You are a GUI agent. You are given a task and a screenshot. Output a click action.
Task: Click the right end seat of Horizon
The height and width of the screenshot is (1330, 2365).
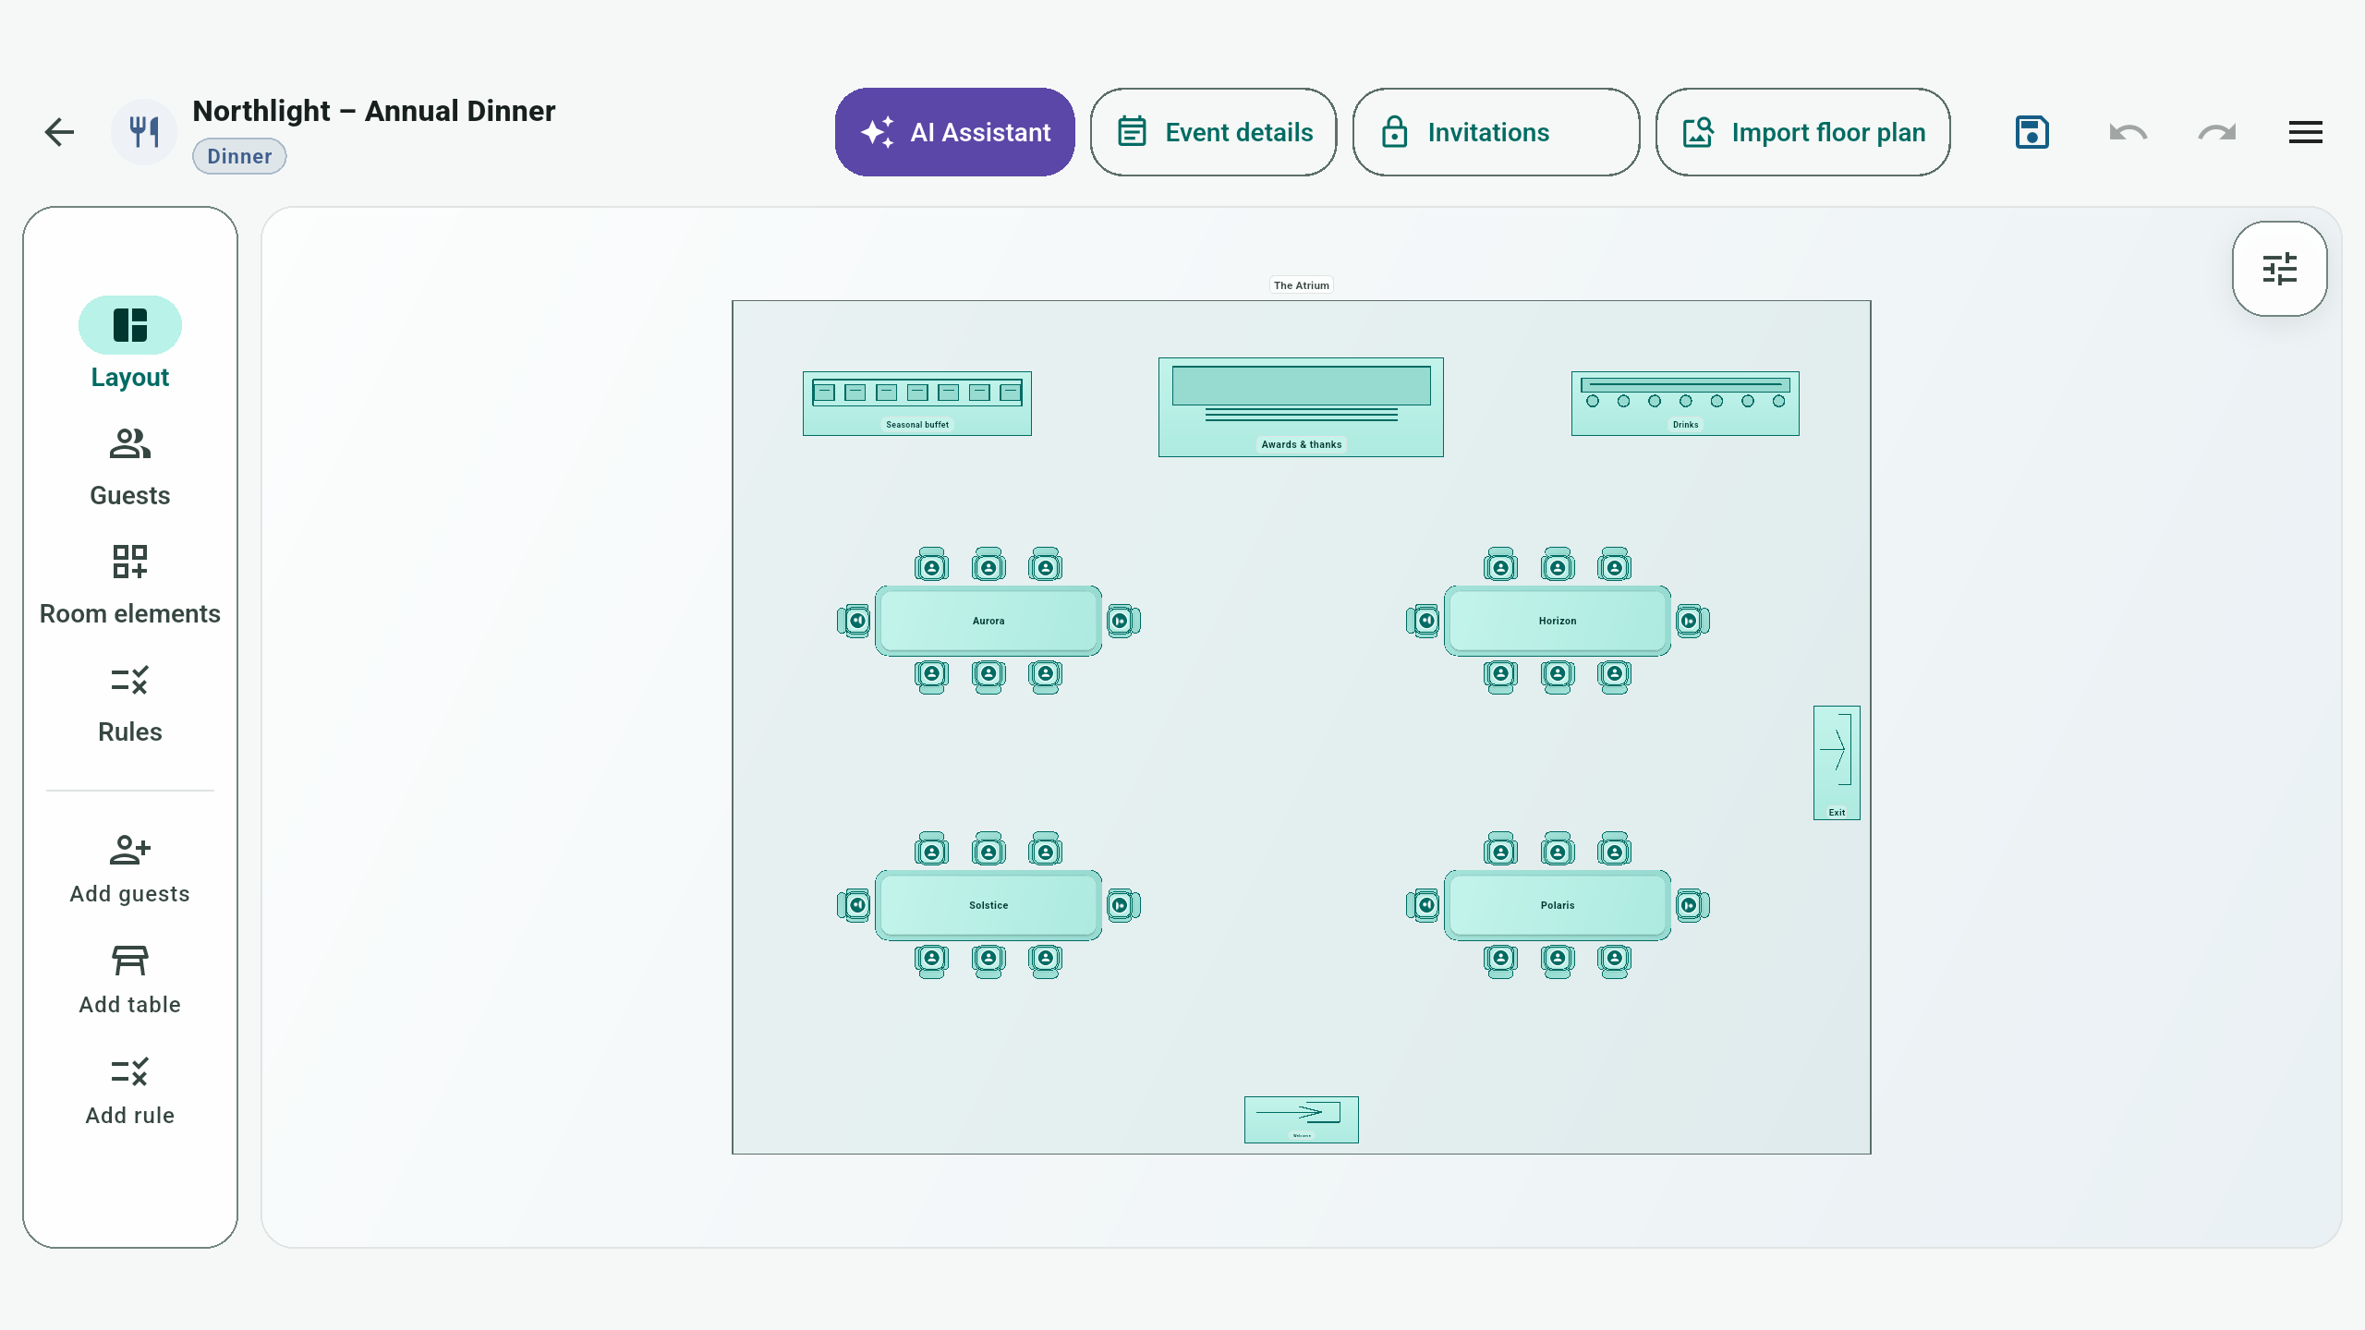1692,621
